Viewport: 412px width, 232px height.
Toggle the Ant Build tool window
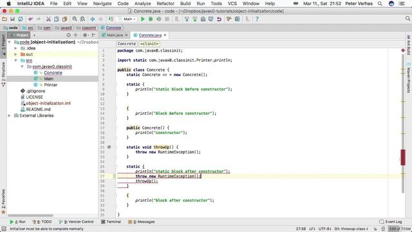click(x=409, y=45)
